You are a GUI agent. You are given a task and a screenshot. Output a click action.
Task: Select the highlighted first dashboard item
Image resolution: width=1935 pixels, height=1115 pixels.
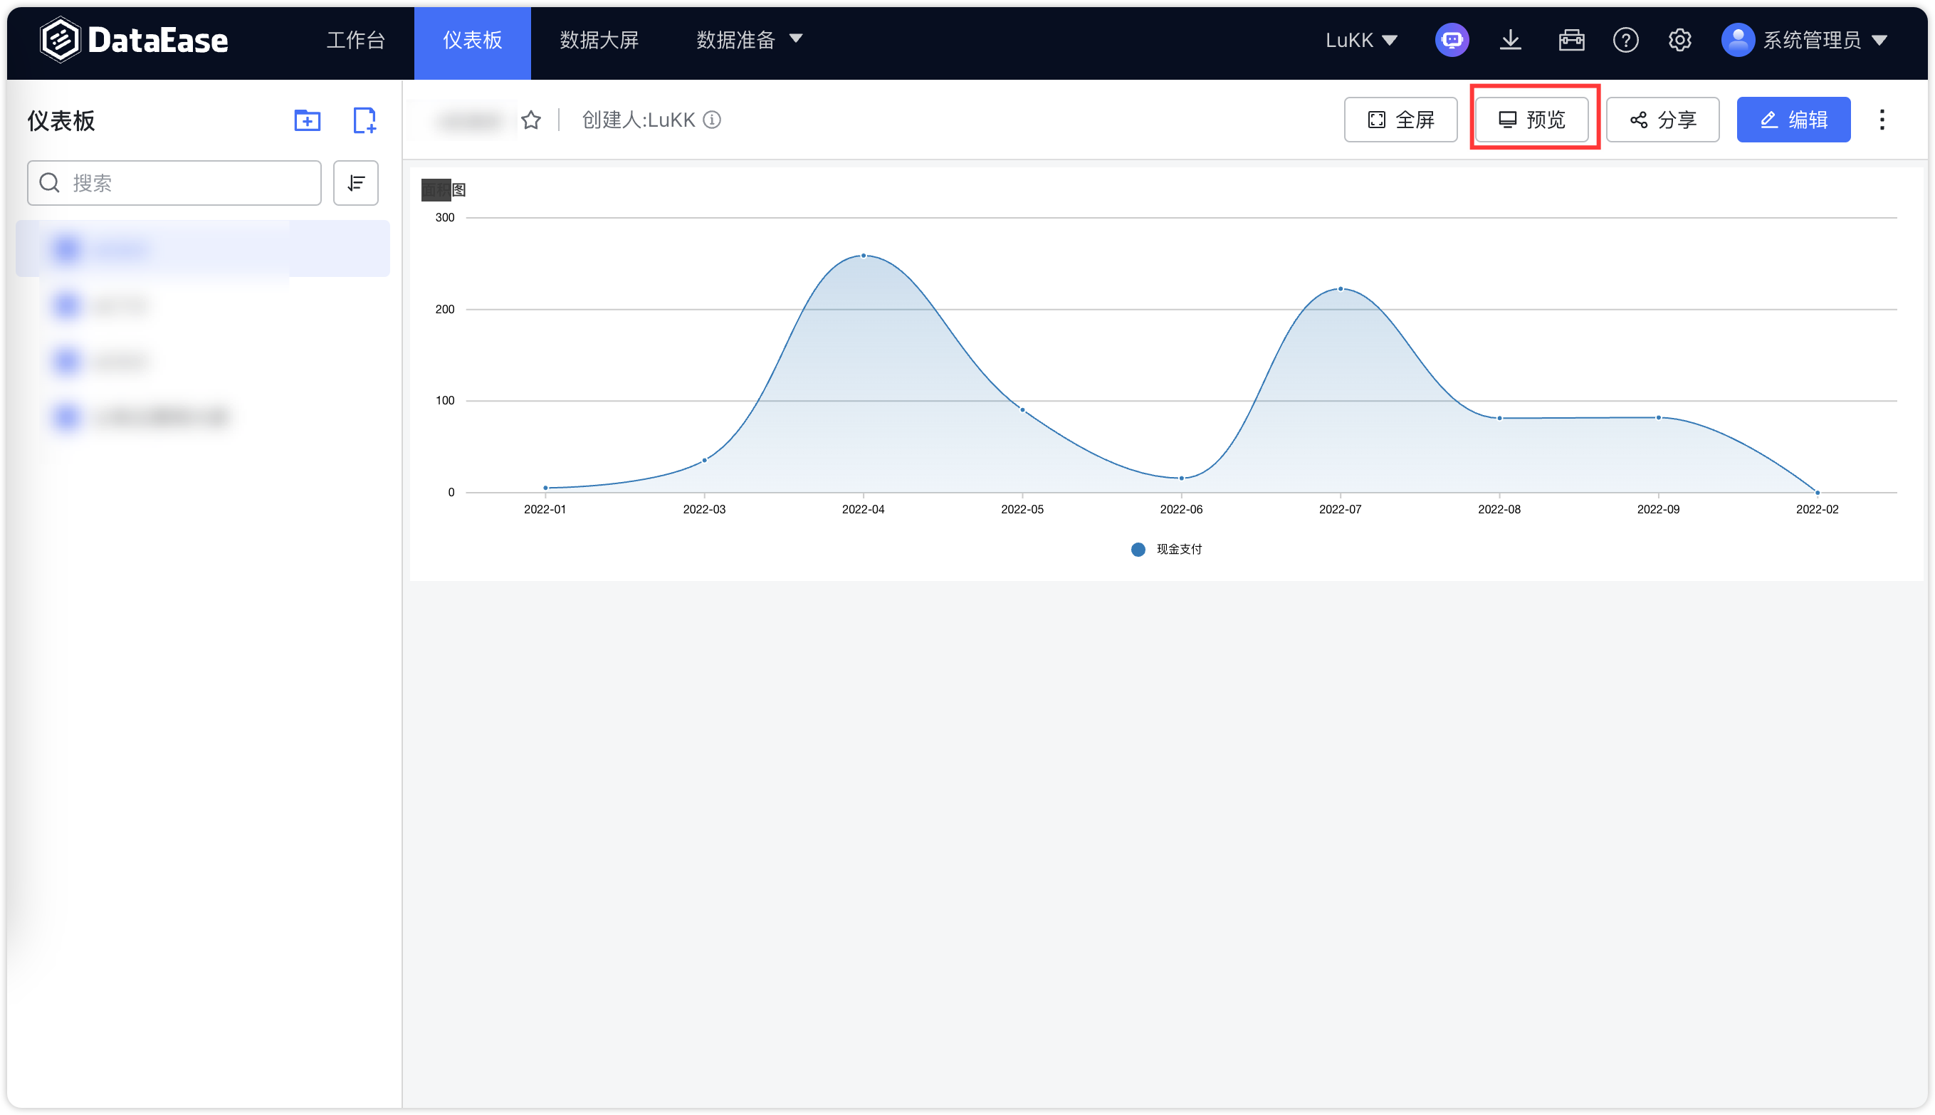point(203,249)
